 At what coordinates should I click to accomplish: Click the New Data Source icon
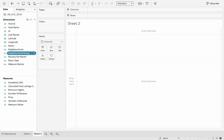(x=29, y=3)
